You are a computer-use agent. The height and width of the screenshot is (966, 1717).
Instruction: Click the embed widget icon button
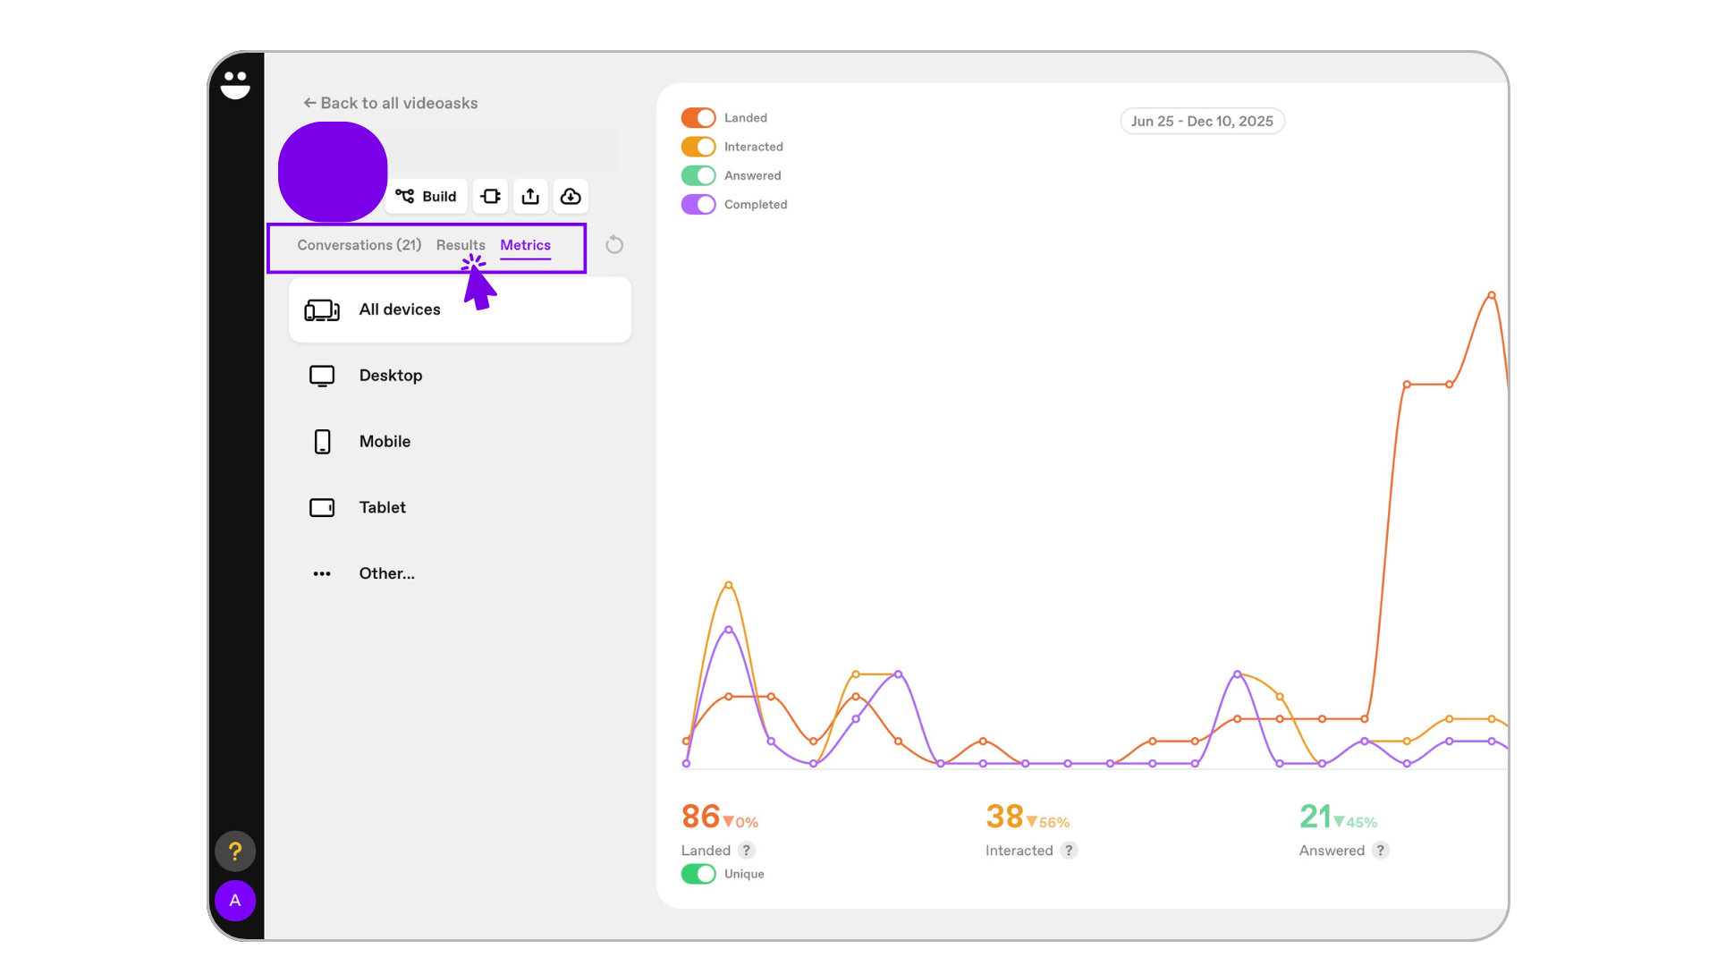point(490,197)
